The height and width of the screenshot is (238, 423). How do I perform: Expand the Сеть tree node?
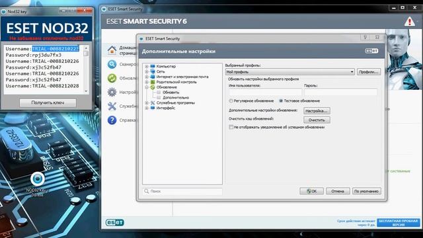click(147, 71)
